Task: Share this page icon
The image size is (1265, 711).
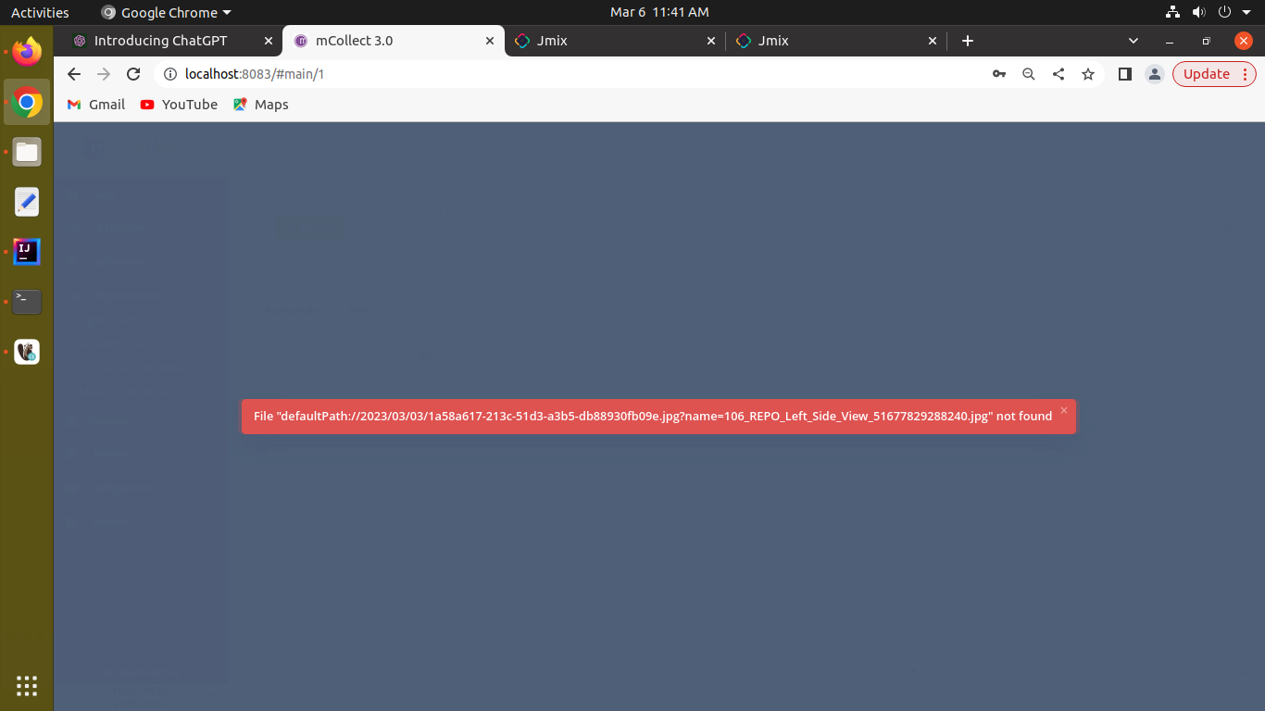Action: click(1058, 74)
